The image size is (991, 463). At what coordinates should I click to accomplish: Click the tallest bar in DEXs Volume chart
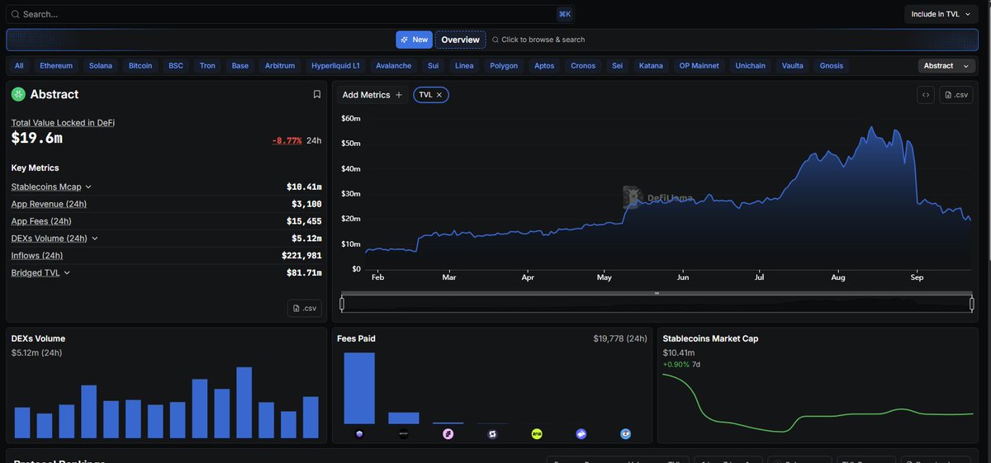tap(244, 403)
